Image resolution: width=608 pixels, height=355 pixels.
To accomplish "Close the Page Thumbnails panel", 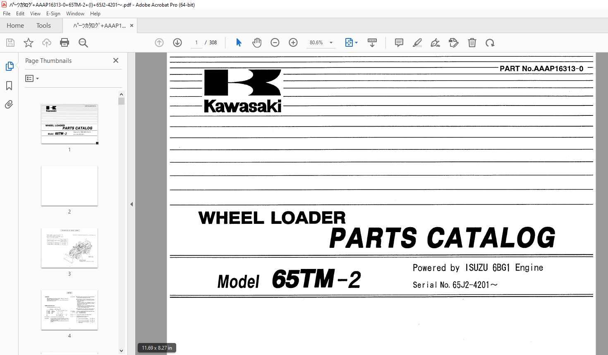I will (116, 60).
